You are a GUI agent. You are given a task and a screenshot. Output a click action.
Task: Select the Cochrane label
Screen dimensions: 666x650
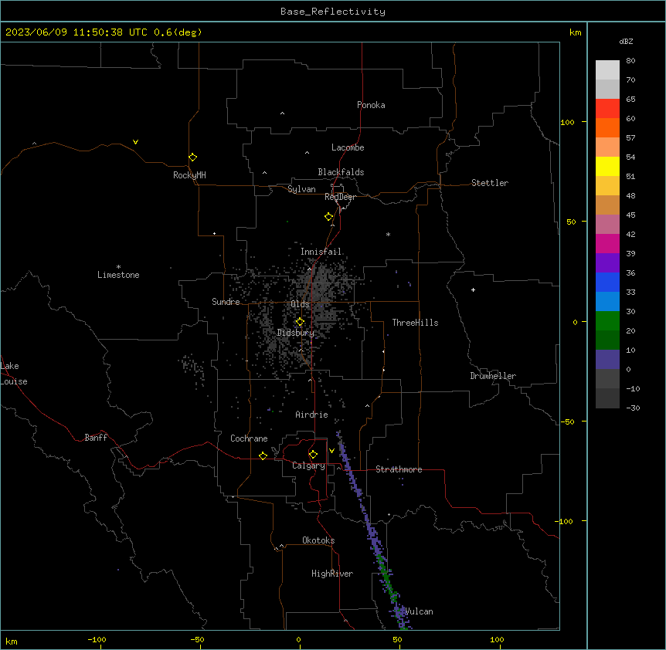[x=249, y=438]
